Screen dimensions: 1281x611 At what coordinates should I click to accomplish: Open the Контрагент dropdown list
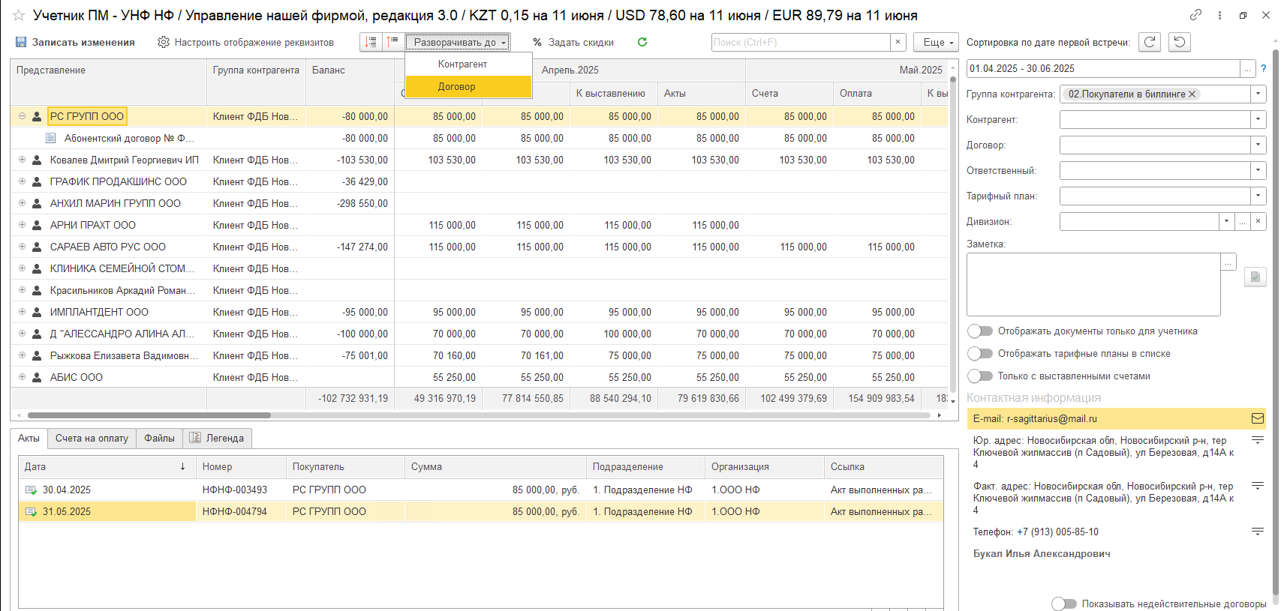pyautogui.click(x=1258, y=119)
